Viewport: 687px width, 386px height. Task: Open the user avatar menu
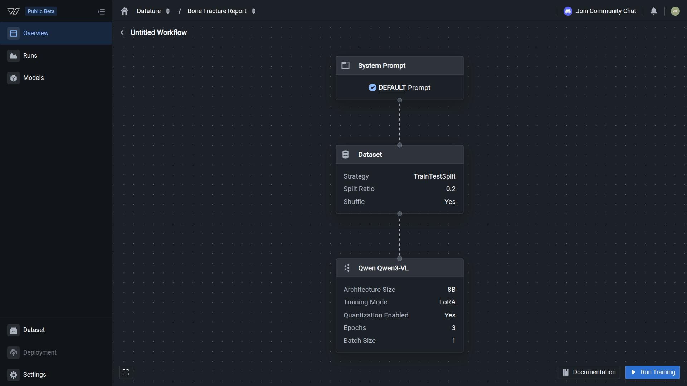(x=676, y=11)
